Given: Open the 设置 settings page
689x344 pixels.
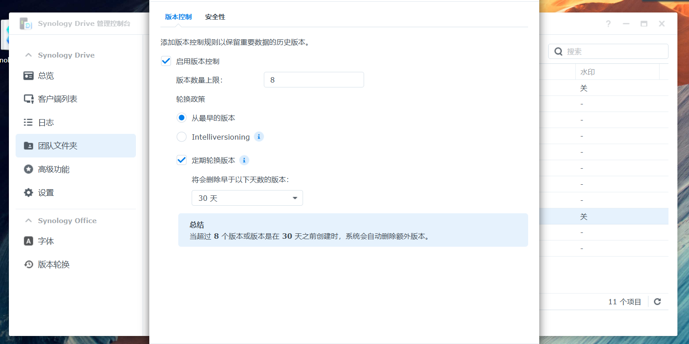Looking at the screenshot, I should click(76, 193).
